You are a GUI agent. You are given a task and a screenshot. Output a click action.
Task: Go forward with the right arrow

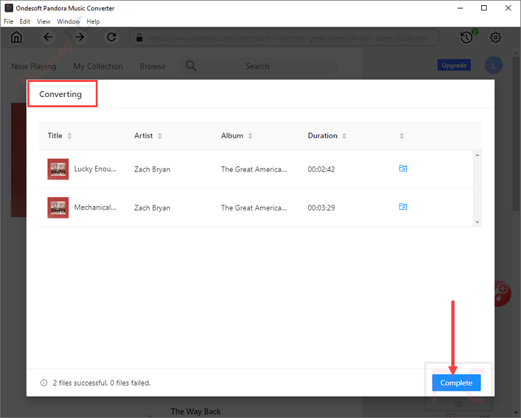[x=79, y=37]
